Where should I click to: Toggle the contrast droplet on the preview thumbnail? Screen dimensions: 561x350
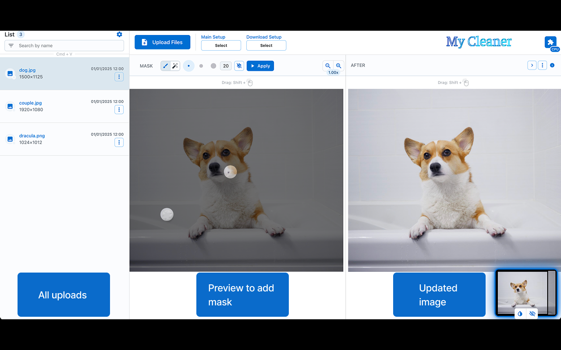click(x=520, y=314)
